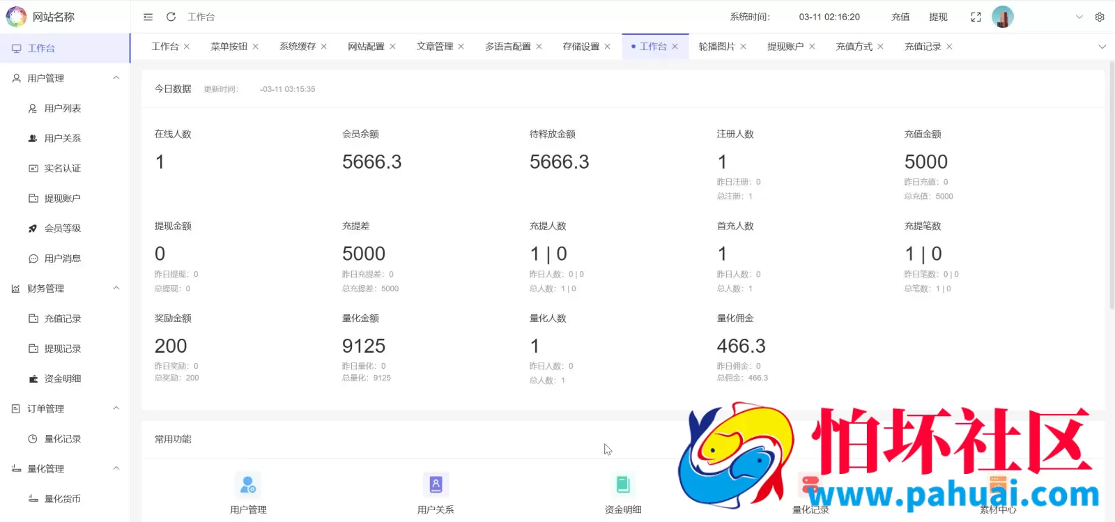This screenshot has width=1115, height=522.
Task: Switch to the 多语言配置 tab
Action: [508, 47]
